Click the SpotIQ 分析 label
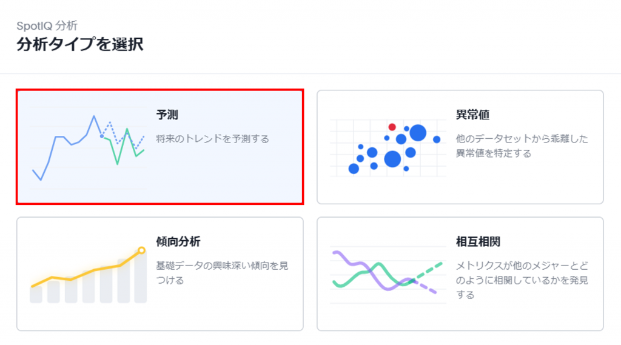 pyautogui.click(x=47, y=25)
